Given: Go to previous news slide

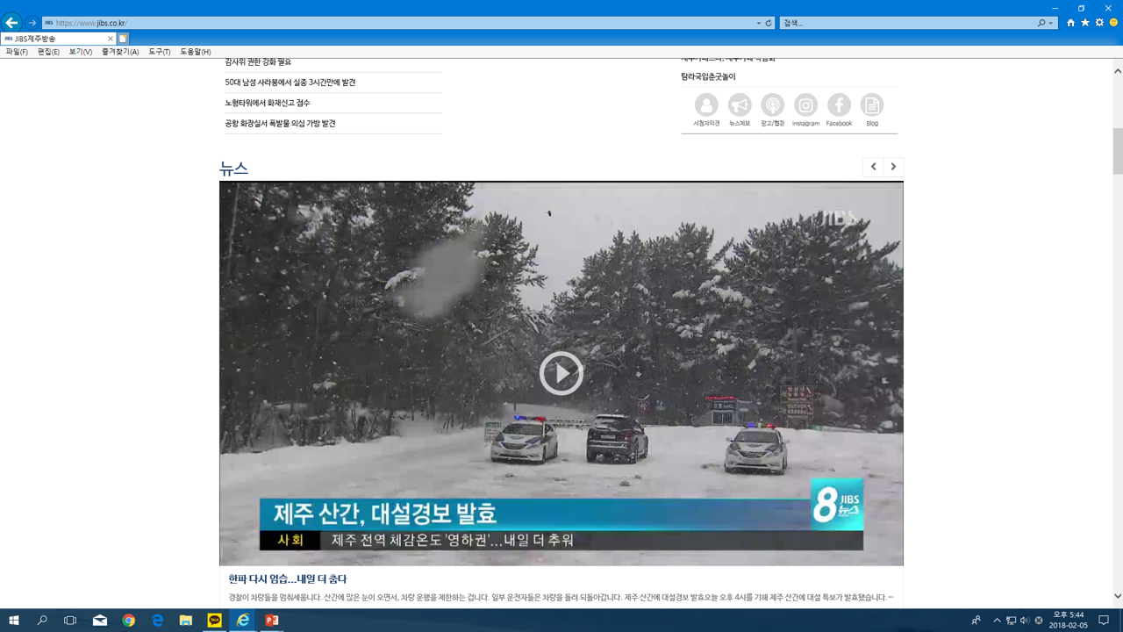Looking at the screenshot, I should [873, 167].
